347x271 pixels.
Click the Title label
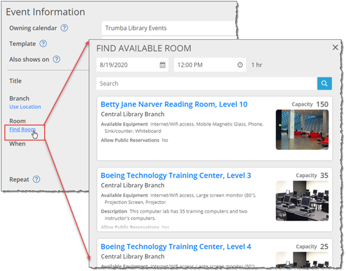(15, 81)
